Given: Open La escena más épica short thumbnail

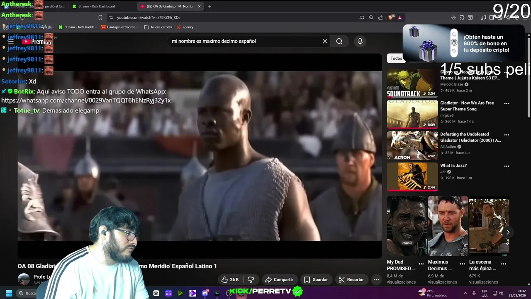Looking at the screenshot, I should [x=489, y=226].
